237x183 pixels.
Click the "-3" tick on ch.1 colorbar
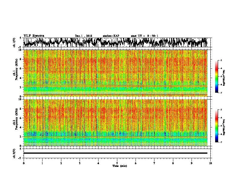click(x=221, y=60)
